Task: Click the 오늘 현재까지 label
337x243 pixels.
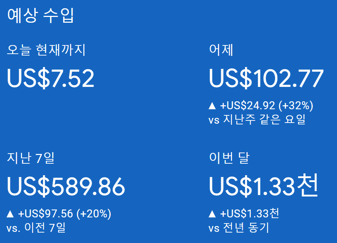Action: [46, 50]
